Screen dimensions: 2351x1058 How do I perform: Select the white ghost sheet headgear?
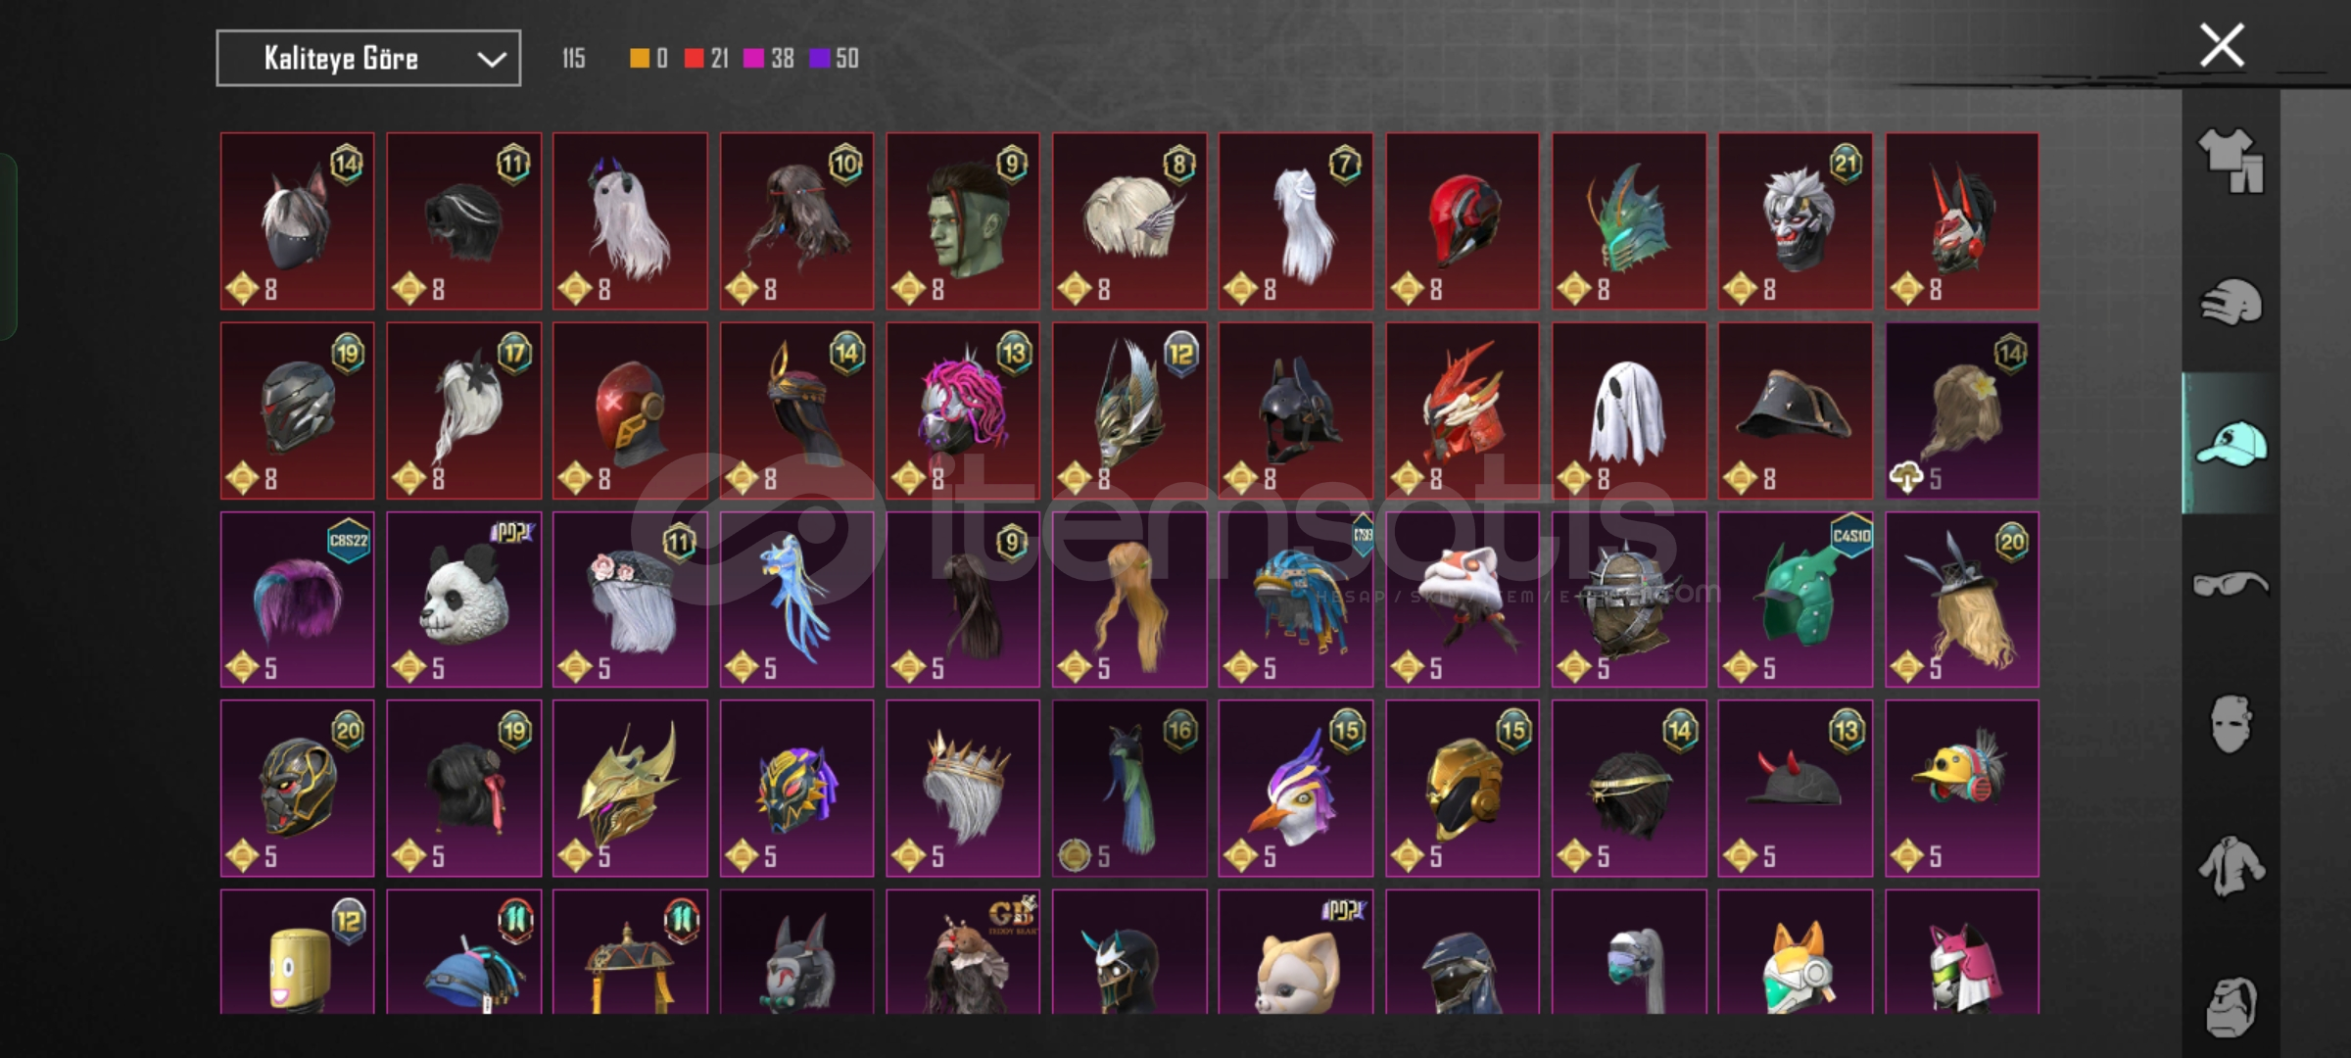[x=1628, y=410]
